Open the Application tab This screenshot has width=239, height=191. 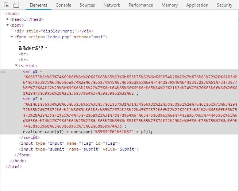197,5
